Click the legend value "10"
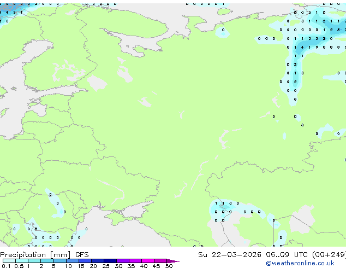This screenshot has height=268, width=346. (x=68, y=266)
